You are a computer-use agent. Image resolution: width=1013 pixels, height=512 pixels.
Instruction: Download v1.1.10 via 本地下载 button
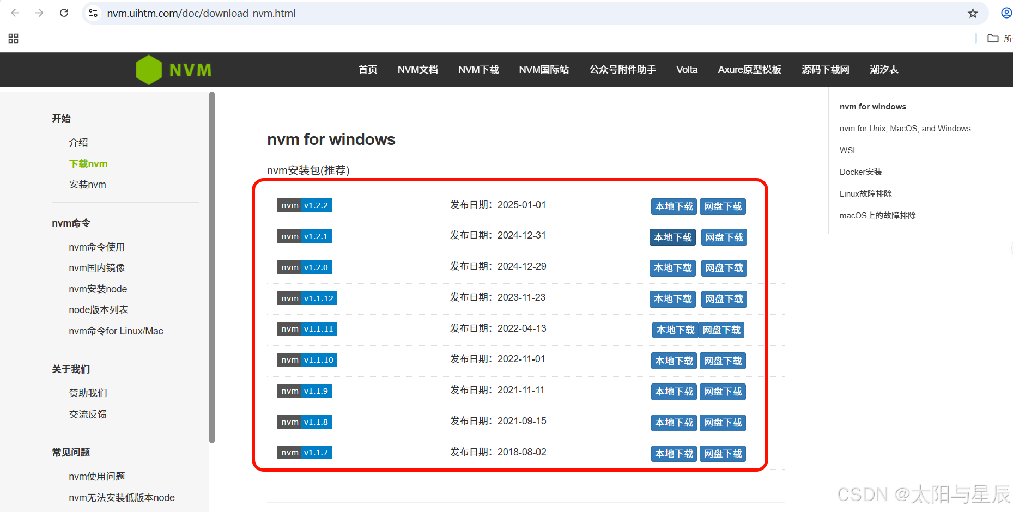pos(674,361)
